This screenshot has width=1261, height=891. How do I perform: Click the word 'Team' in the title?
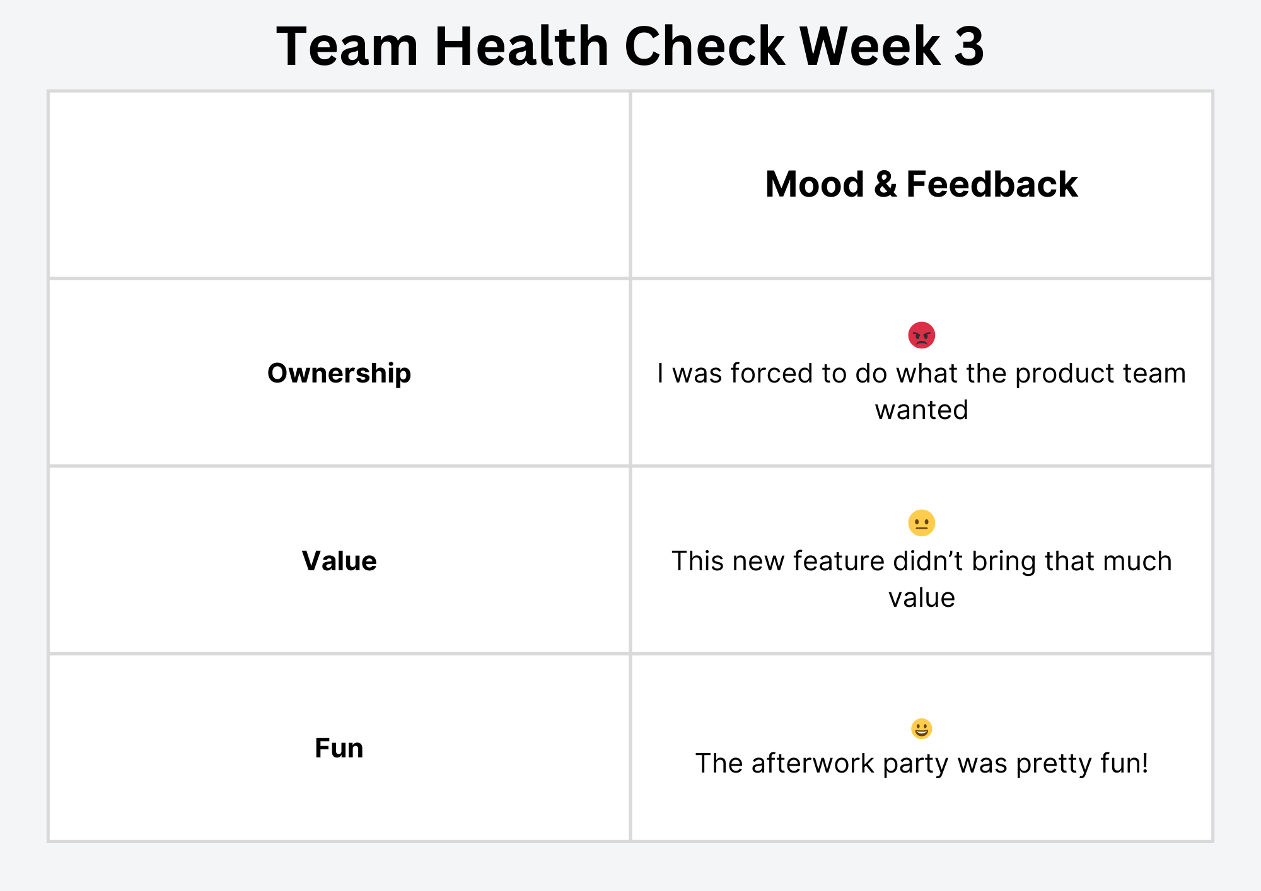click(347, 46)
